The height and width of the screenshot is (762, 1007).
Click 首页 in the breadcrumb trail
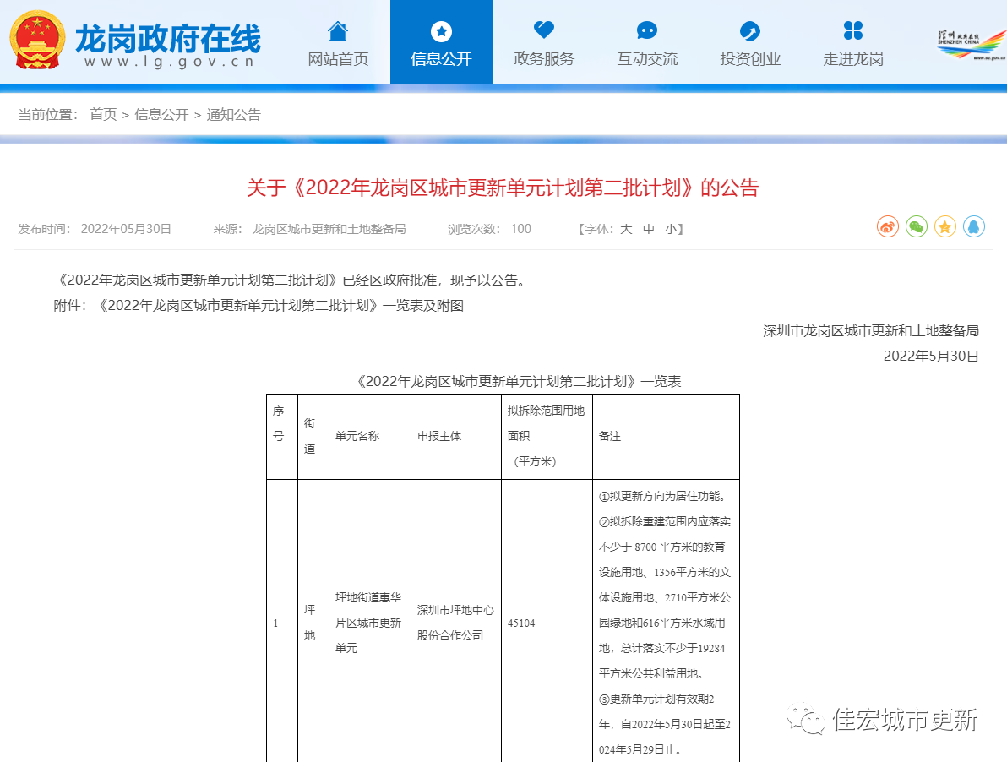pos(103,115)
